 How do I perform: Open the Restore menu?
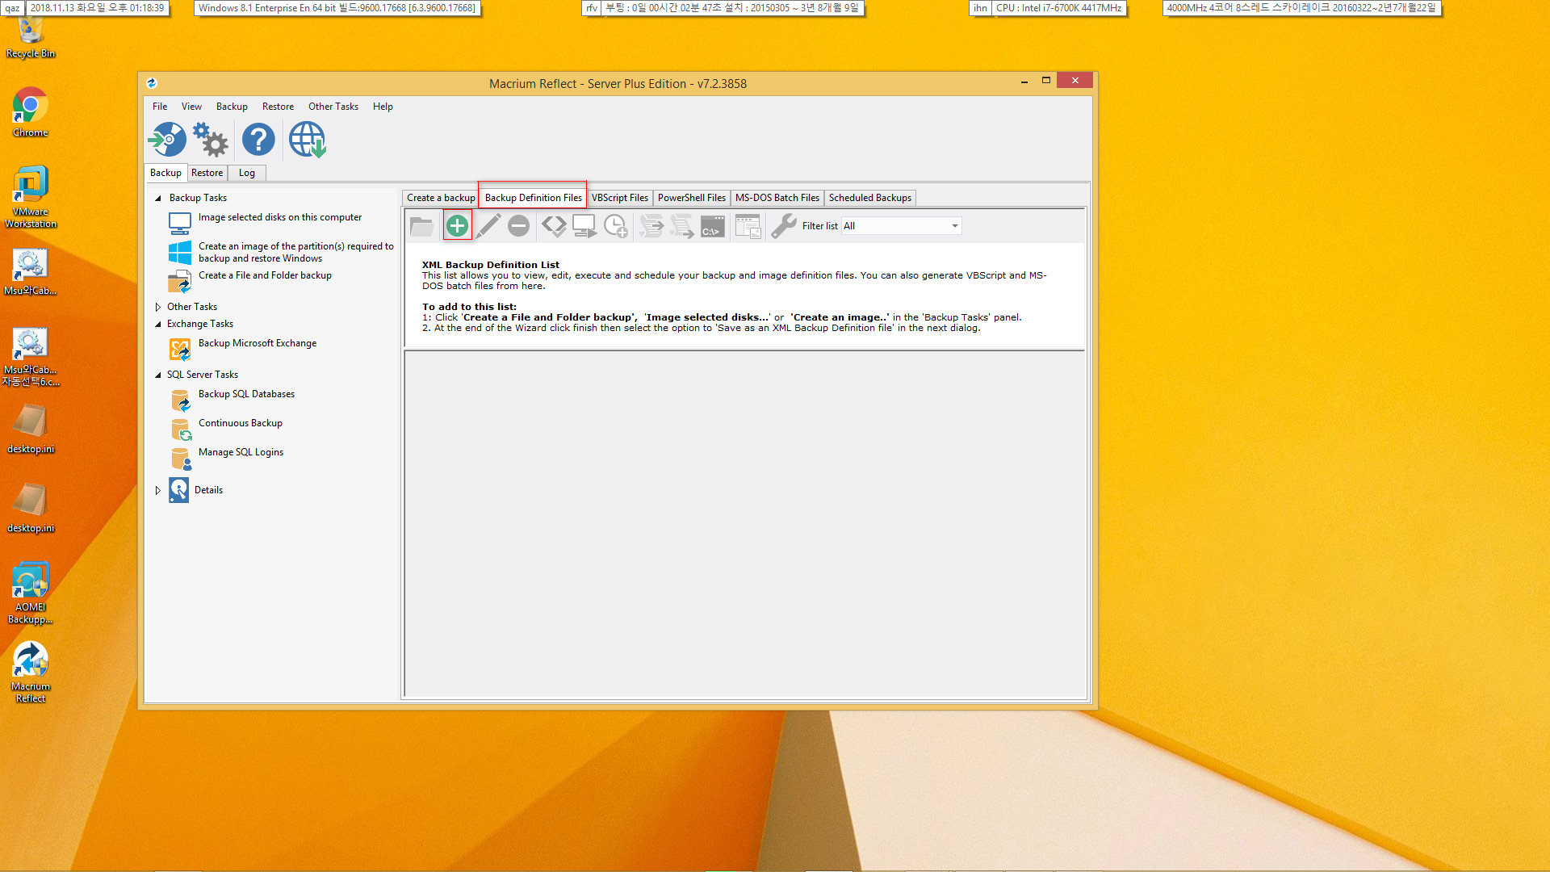tap(277, 107)
